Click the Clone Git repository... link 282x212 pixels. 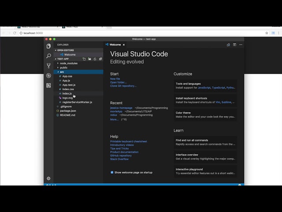(123, 86)
